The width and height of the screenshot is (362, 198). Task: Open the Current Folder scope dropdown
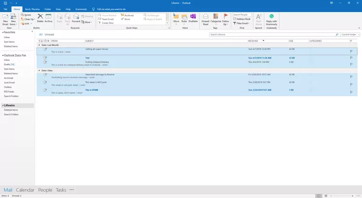(350, 34)
